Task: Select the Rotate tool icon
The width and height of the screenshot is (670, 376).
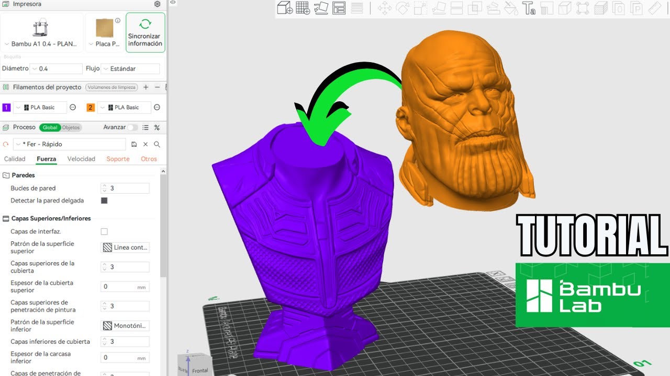Action: (403, 8)
